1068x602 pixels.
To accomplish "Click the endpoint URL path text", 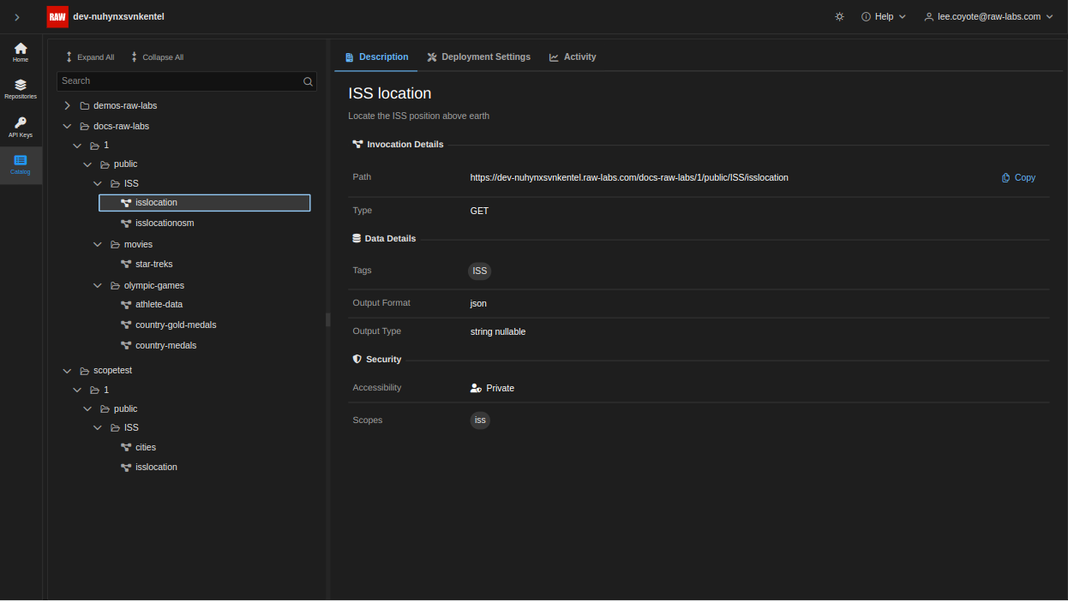I will click(629, 178).
